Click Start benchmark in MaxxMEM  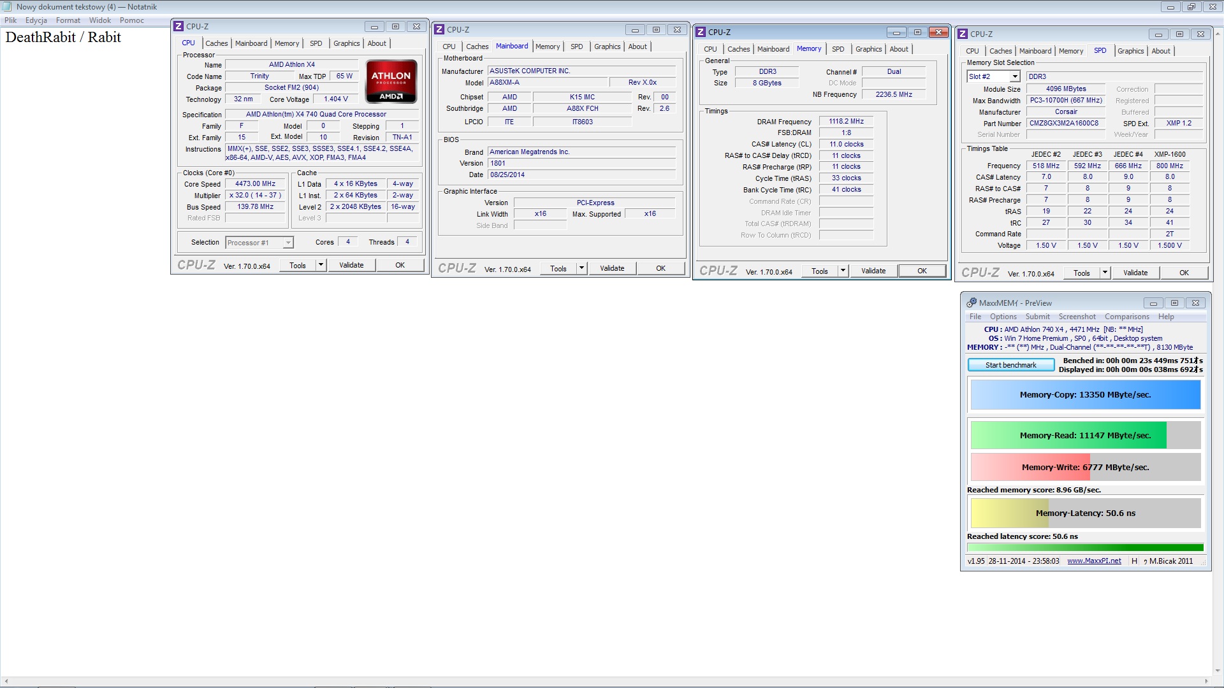(x=1011, y=365)
